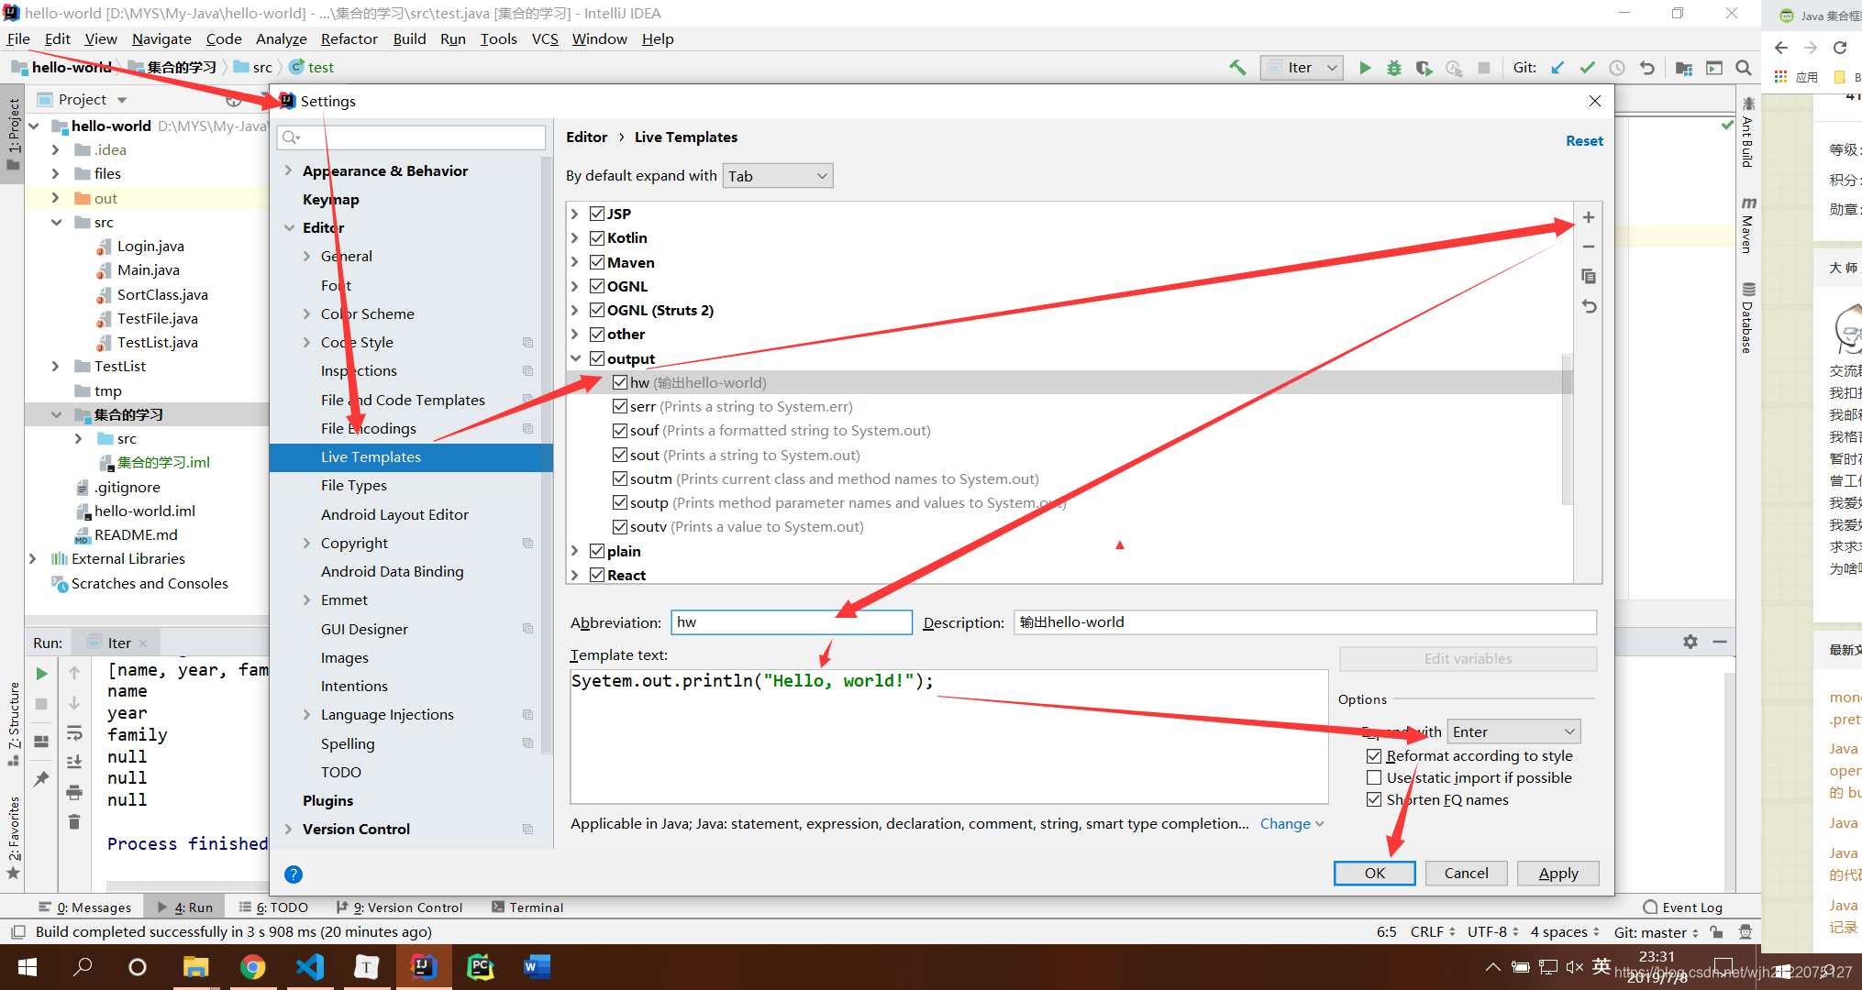The height and width of the screenshot is (990, 1862).
Task: Open the Refactor menu
Action: pyautogui.click(x=349, y=38)
